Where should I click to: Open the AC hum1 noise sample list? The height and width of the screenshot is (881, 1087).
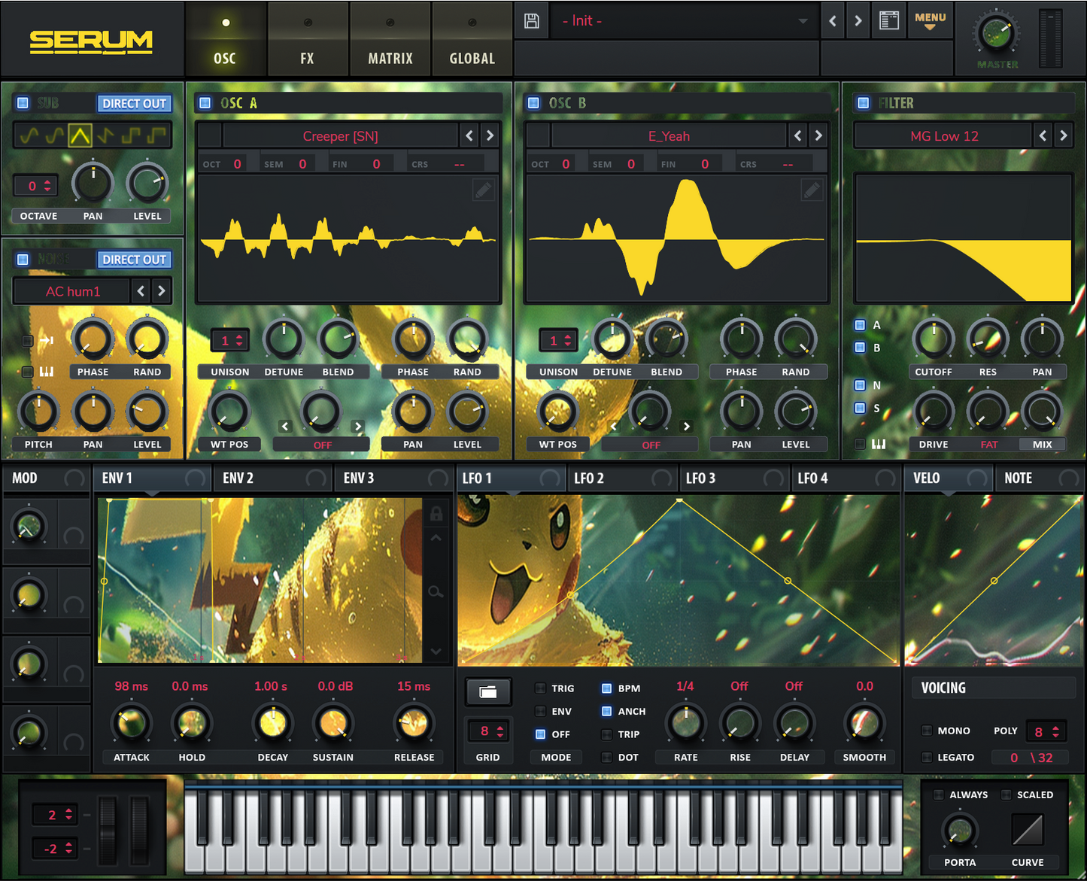72,291
